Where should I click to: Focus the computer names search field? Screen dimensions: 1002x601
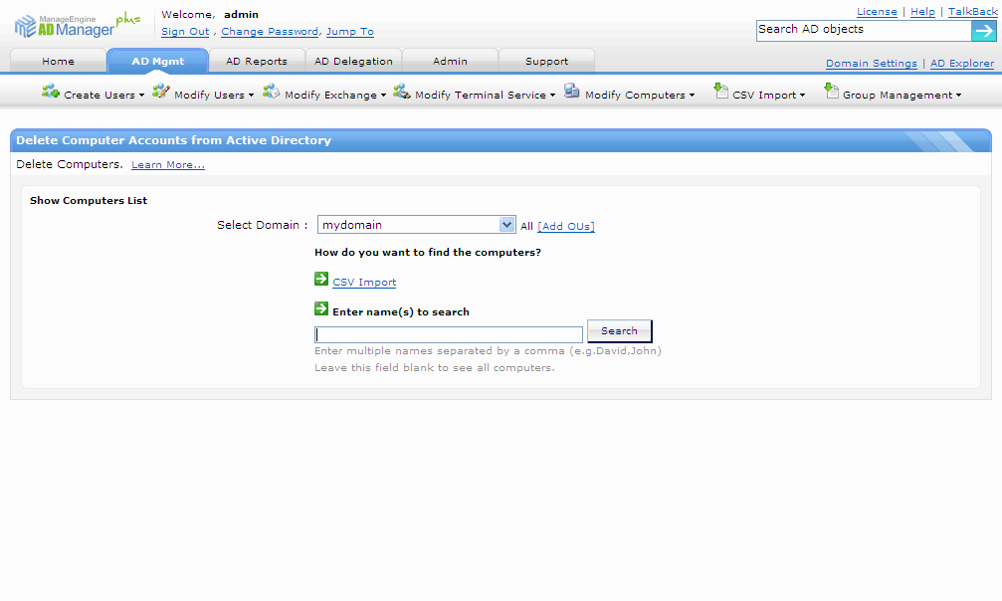pos(449,334)
